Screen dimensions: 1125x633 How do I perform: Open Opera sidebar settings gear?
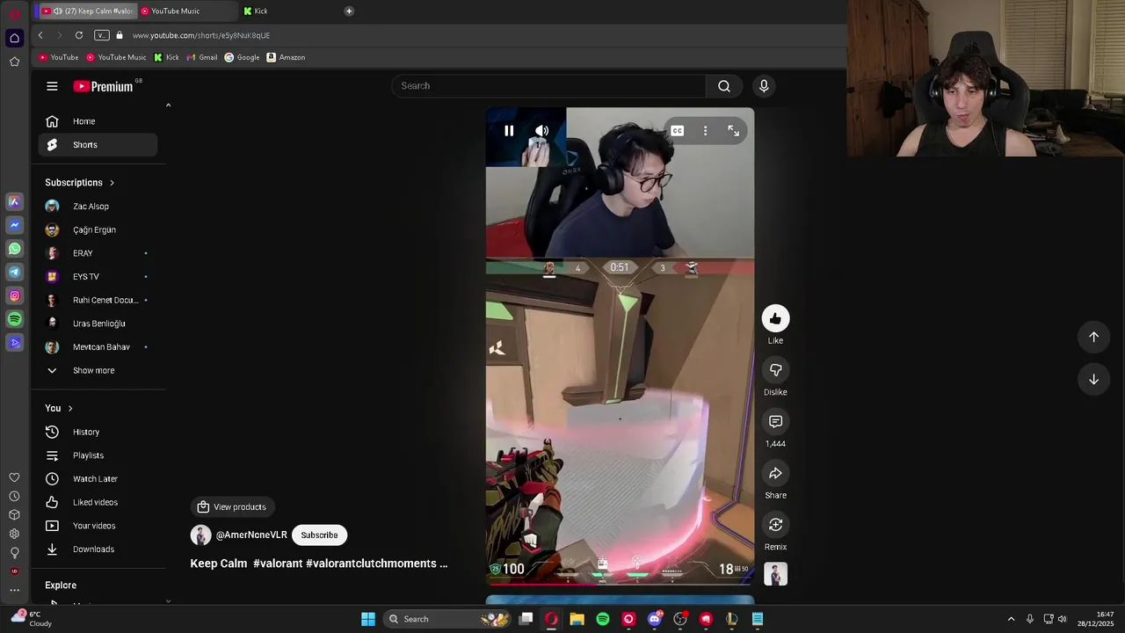[x=14, y=534]
